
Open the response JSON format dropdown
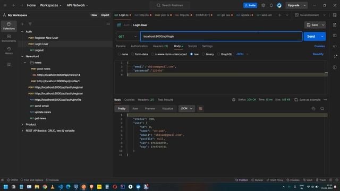point(186,108)
